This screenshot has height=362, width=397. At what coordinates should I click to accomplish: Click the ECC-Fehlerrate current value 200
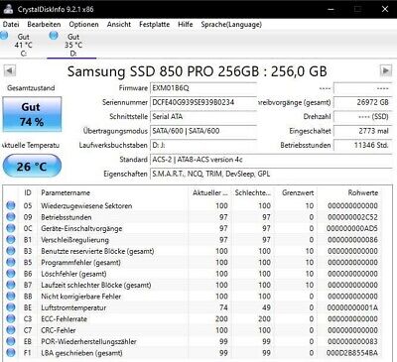tap(221, 319)
